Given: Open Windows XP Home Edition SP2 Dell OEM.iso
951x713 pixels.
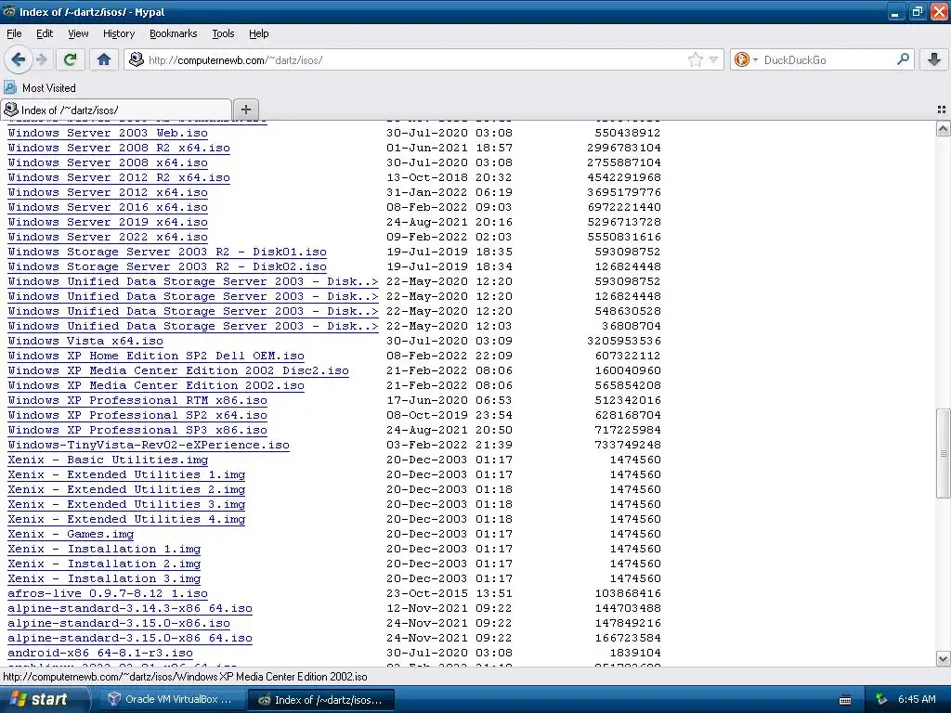Looking at the screenshot, I should 156,356.
